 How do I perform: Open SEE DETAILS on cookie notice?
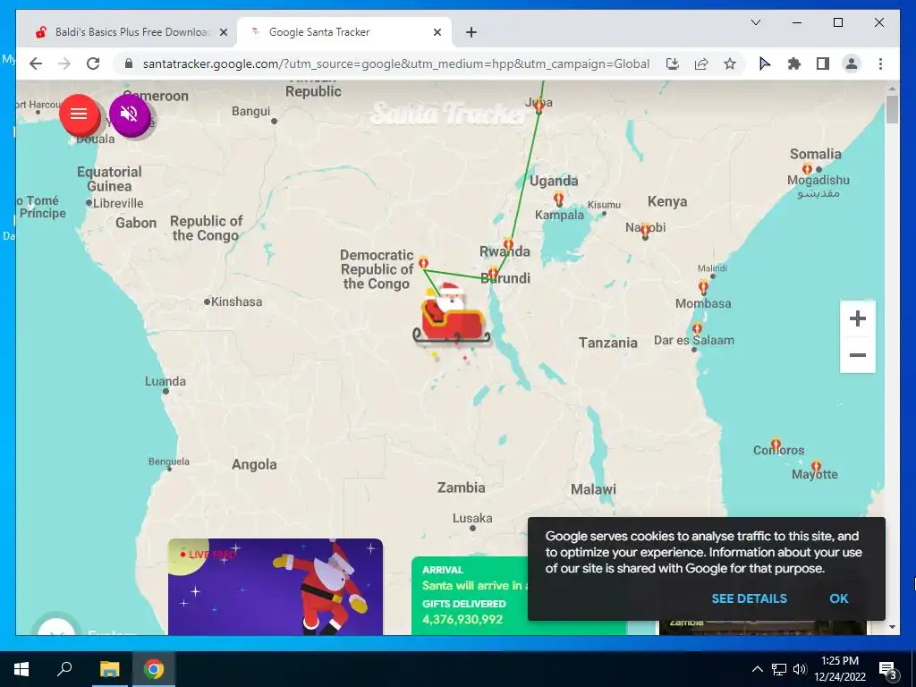(x=749, y=598)
